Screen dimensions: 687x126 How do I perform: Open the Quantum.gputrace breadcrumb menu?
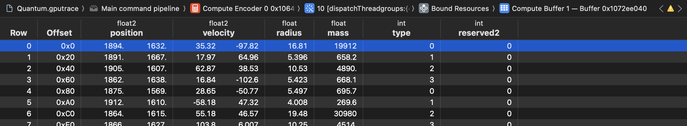[x=48, y=8]
